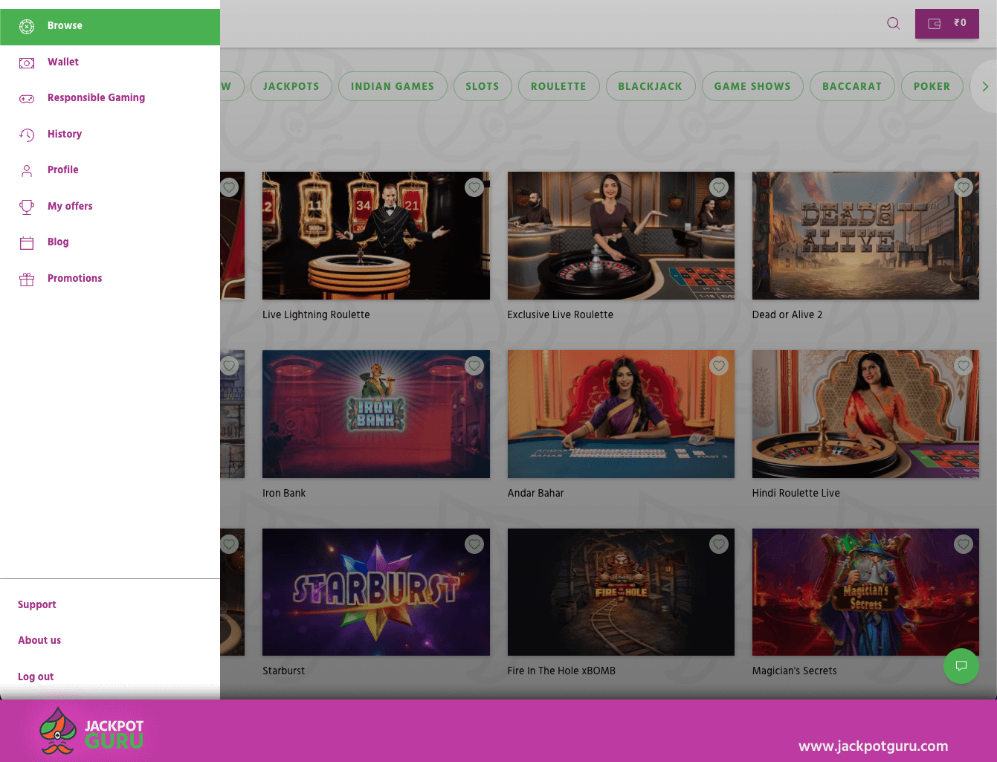Select the Game Shows category pill

point(752,86)
